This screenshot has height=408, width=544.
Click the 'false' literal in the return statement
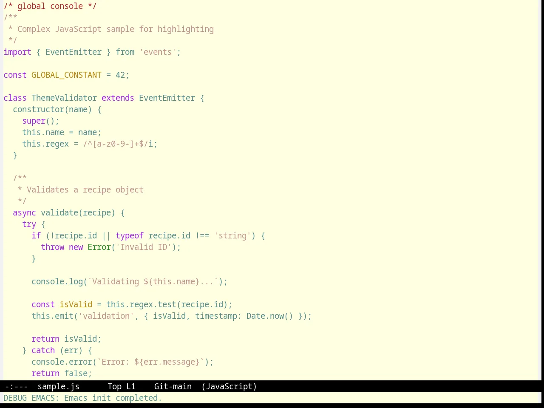tap(76, 373)
